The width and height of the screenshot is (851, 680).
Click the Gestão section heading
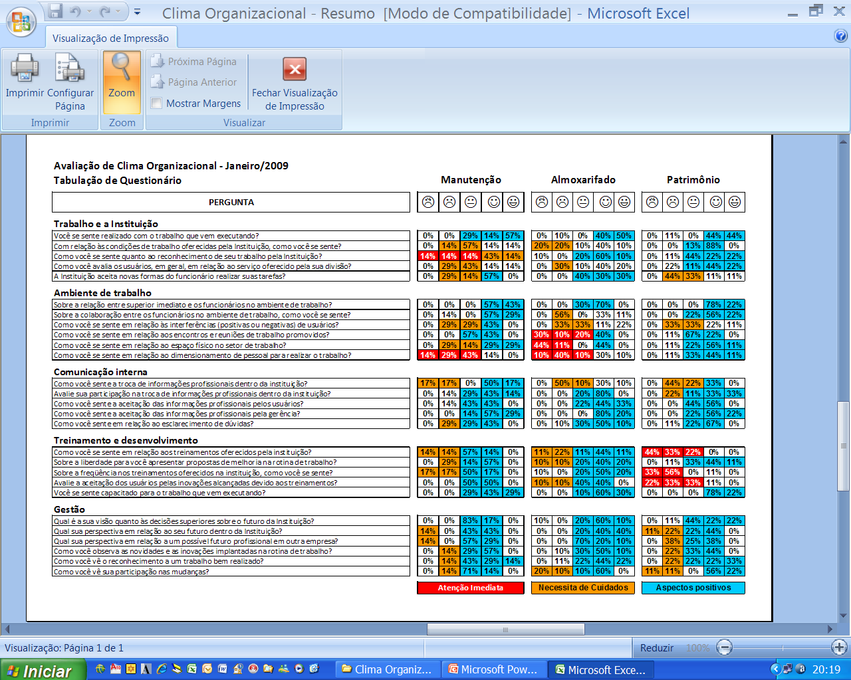(x=69, y=509)
